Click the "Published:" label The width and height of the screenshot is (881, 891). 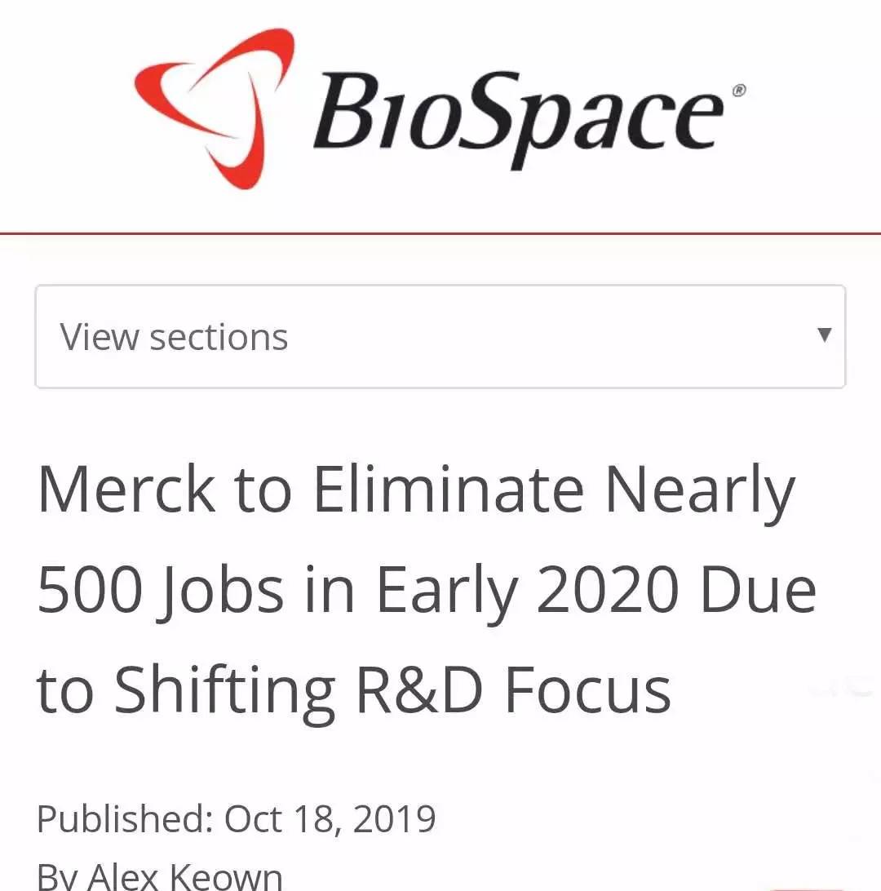click(125, 820)
